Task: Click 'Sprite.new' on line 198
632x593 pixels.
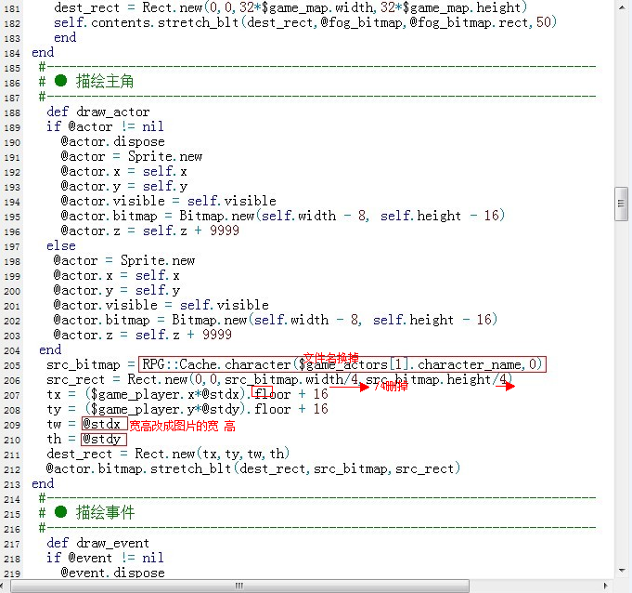Action: point(158,261)
